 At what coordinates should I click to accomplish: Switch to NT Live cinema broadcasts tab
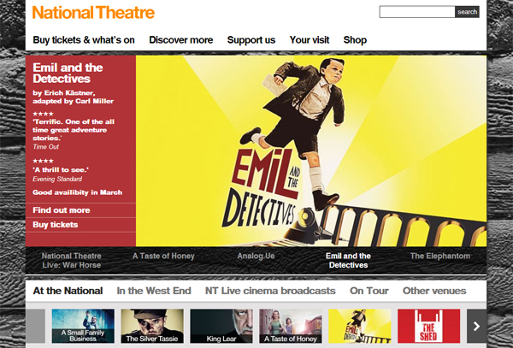(270, 291)
